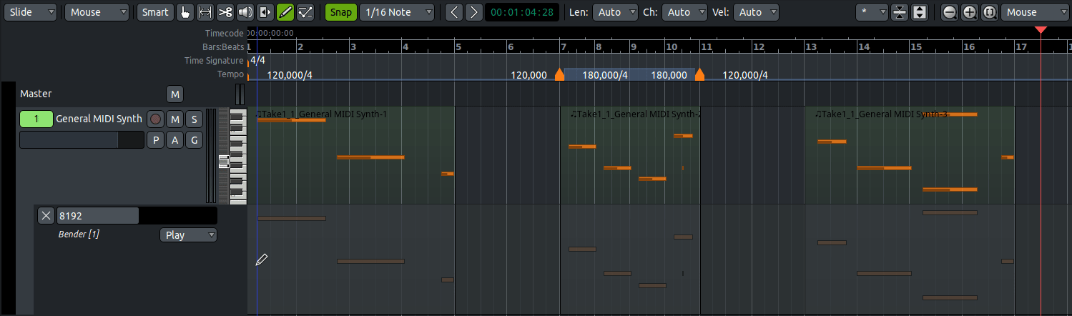Click the Zoom Out magnifier icon
Screen dimensions: 1072x316
tap(949, 12)
